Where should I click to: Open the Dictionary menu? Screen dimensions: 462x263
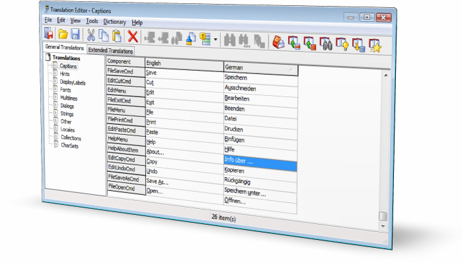(x=114, y=22)
